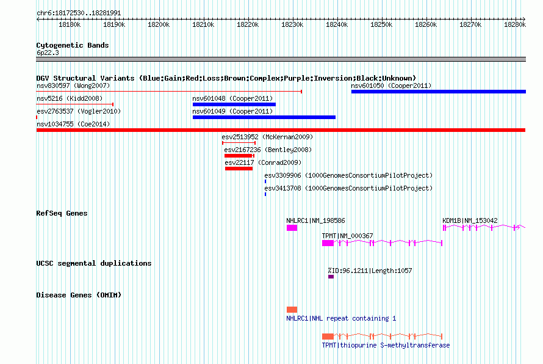543x364 pixels.
Task: Click the esv2513952 thin red interval line
Action: [239, 143]
